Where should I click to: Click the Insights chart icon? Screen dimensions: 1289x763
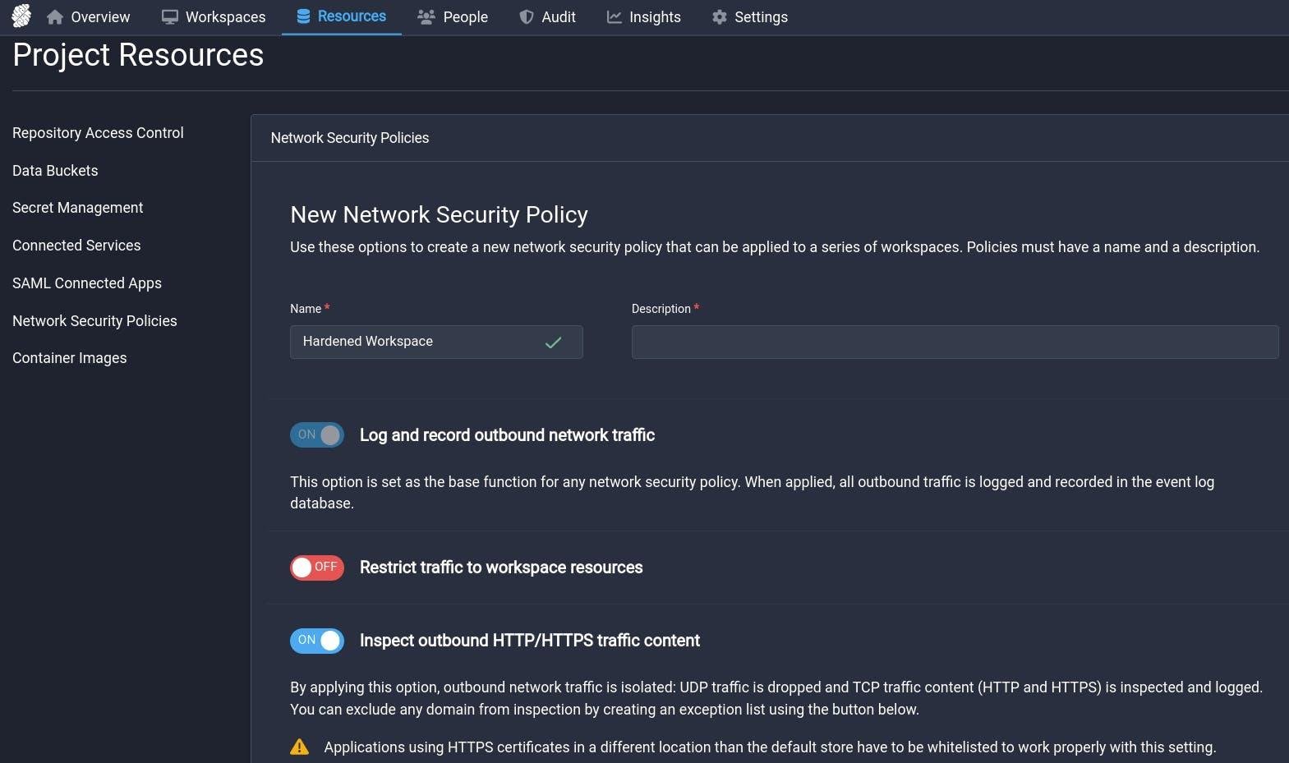click(x=614, y=17)
